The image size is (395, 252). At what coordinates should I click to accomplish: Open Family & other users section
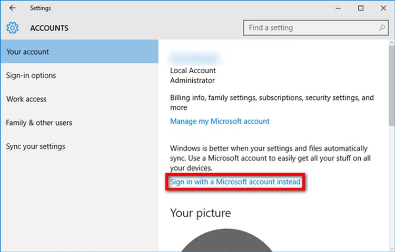click(x=80, y=123)
